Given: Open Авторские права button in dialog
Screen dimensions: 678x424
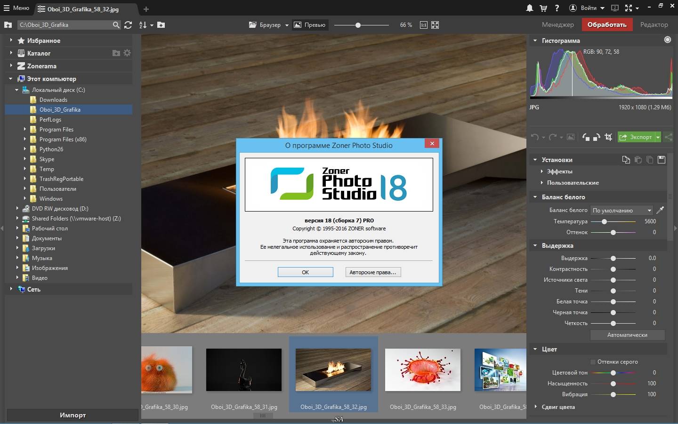Looking at the screenshot, I should [x=373, y=272].
